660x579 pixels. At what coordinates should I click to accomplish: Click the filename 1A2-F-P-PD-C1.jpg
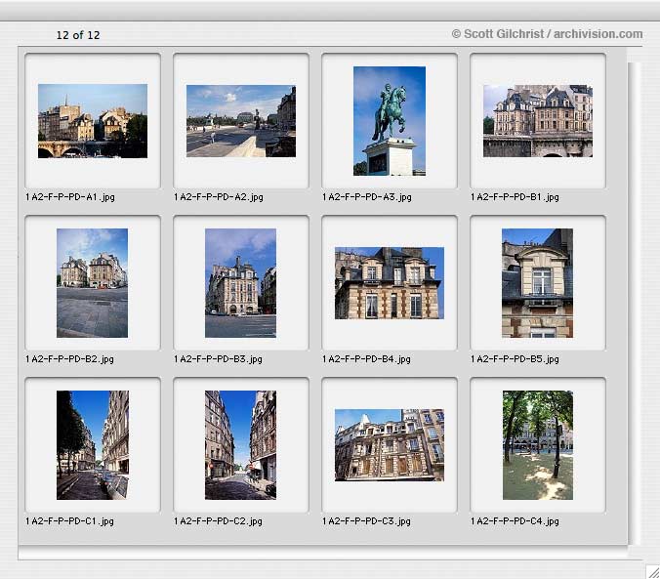69,521
